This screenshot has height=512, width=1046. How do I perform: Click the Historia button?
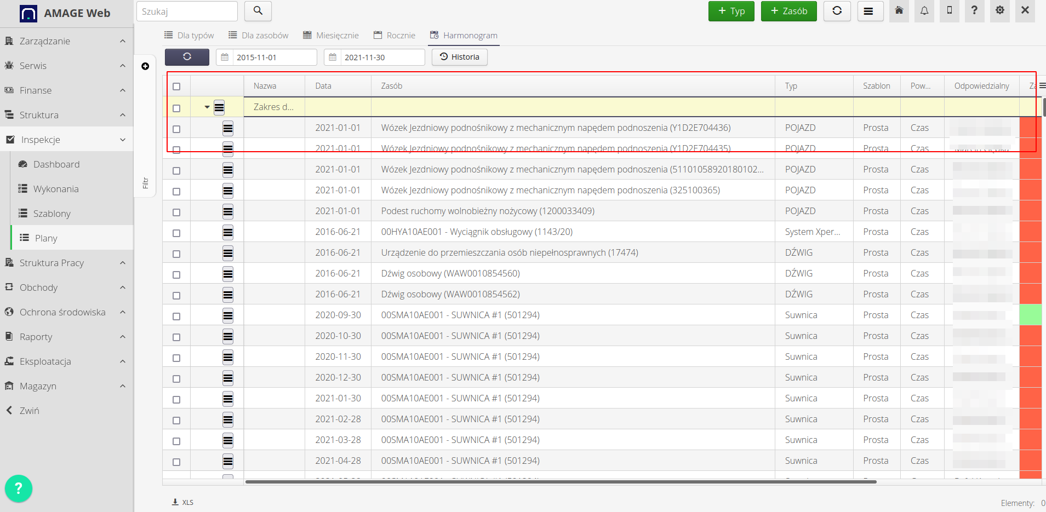[459, 56]
